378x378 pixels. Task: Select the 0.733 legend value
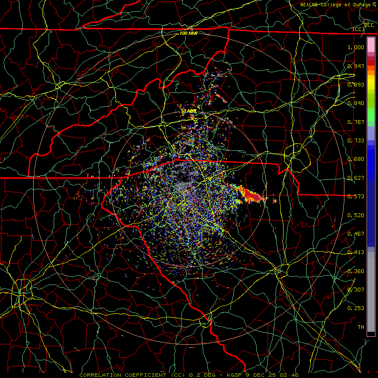pyautogui.click(x=356, y=141)
